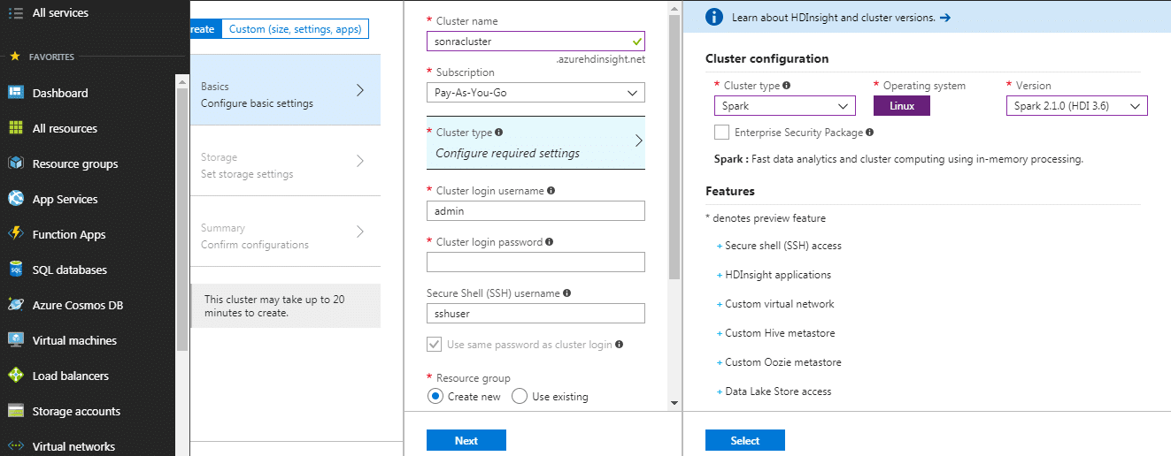1171x456 pixels.
Task: Click info icon in Learn about HDInsight banner
Action: click(x=715, y=17)
